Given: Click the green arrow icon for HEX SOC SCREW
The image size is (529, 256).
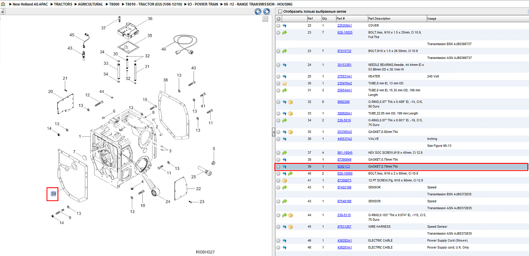Looking at the screenshot, I should [x=285, y=153].
